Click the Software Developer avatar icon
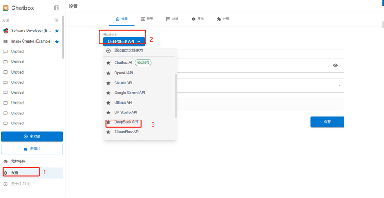384x198 pixels. [x=5, y=31]
